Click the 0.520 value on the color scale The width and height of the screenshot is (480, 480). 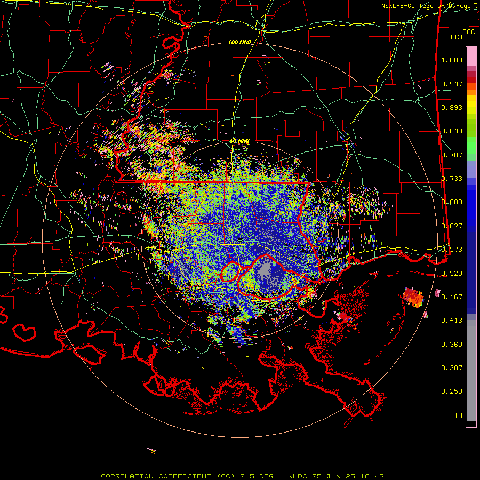452,274
